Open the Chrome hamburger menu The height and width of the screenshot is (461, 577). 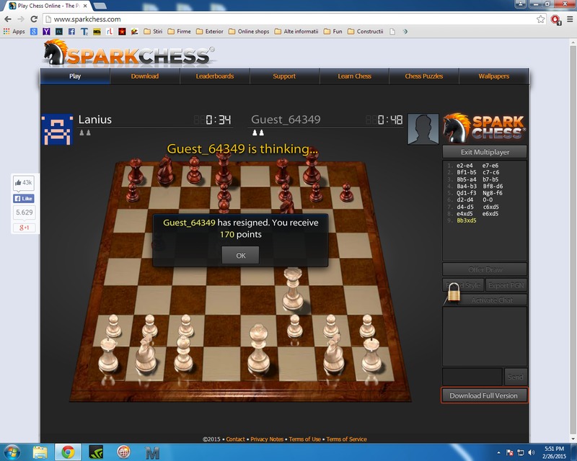[x=569, y=19]
